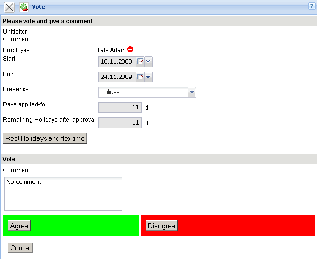Open the Presence dropdown arrow

(x=192, y=92)
